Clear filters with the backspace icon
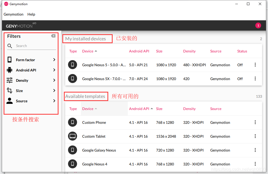Viewport: 268px width, 174px height. point(53,36)
